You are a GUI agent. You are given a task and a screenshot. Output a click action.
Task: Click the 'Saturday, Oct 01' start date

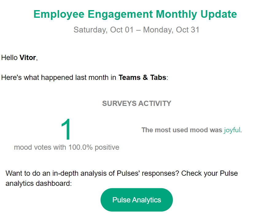[x=103, y=30]
